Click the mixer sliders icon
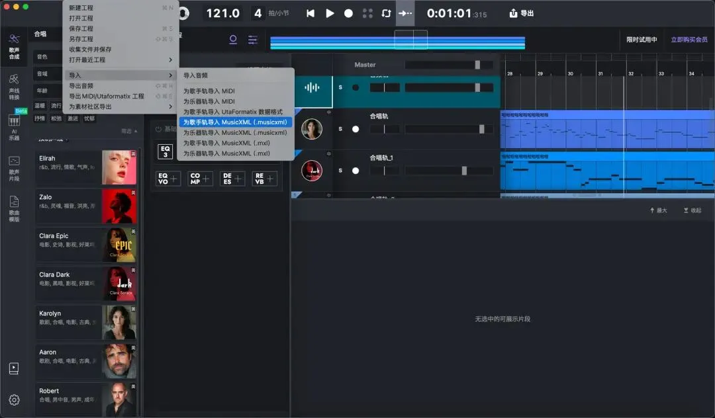Screen dimensions: 715x418 [x=253, y=40]
